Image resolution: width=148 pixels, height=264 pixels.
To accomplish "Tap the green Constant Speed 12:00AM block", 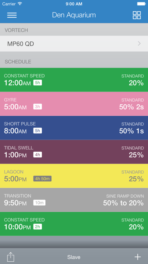I will coord(74,80).
